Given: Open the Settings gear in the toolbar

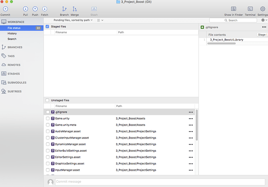Looking at the screenshot, I should pyautogui.click(x=263, y=9).
